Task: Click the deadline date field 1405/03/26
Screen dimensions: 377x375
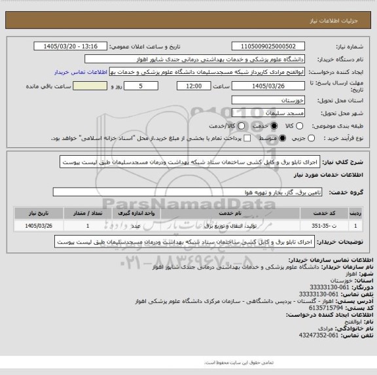Action: [268, 86]
